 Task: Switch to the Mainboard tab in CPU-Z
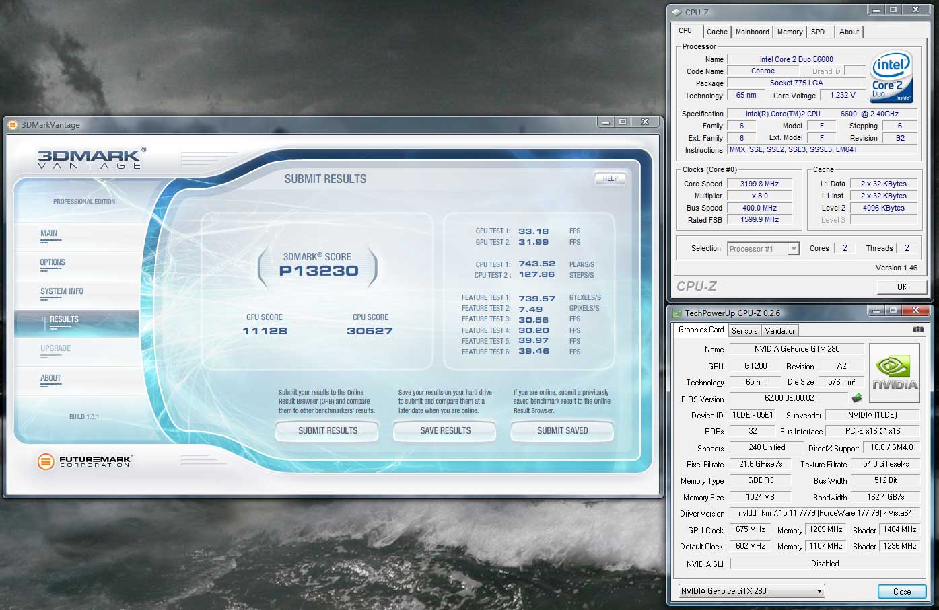coord(752,32)
